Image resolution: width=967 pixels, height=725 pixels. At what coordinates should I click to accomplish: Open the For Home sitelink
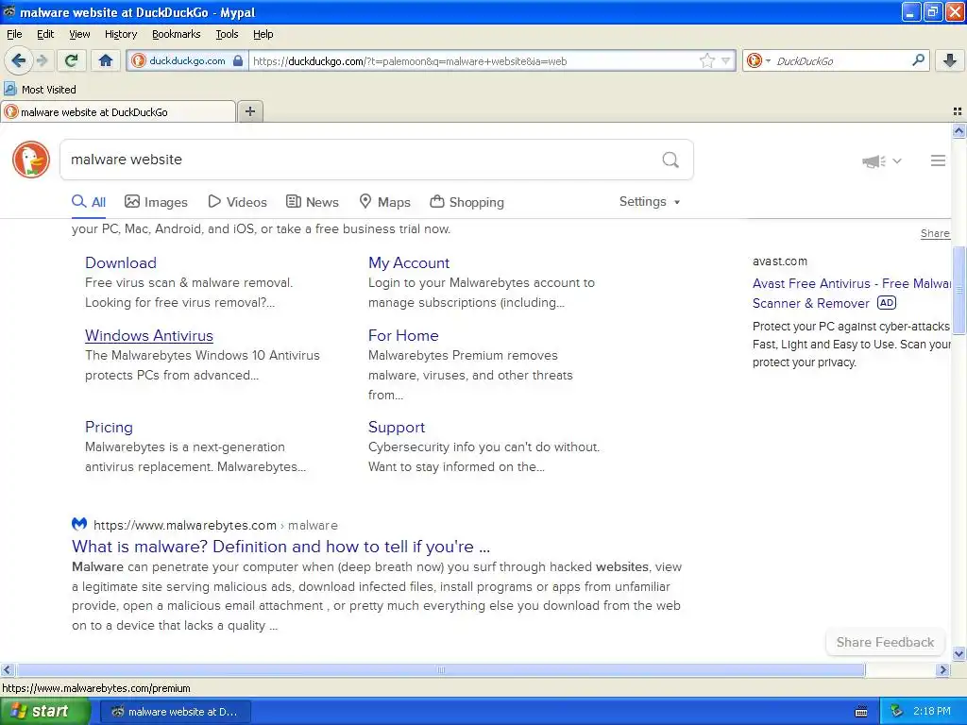[x=403, y=335]
